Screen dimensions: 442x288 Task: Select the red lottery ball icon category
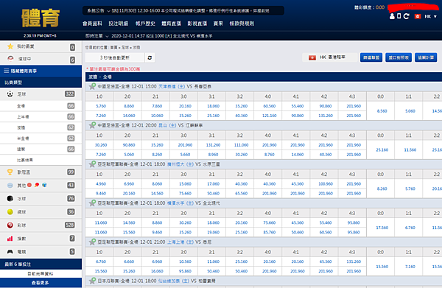click(10, 225)
